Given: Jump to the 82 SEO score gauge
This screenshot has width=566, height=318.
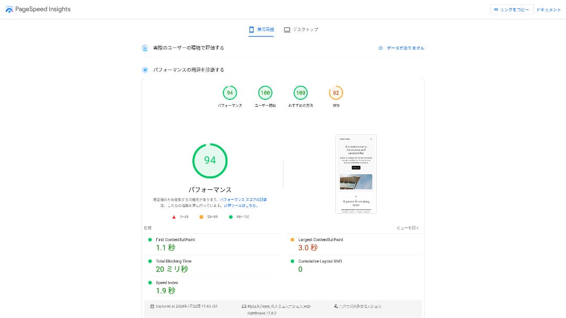Looking at the screenshot, I should (x=336, y=93).
